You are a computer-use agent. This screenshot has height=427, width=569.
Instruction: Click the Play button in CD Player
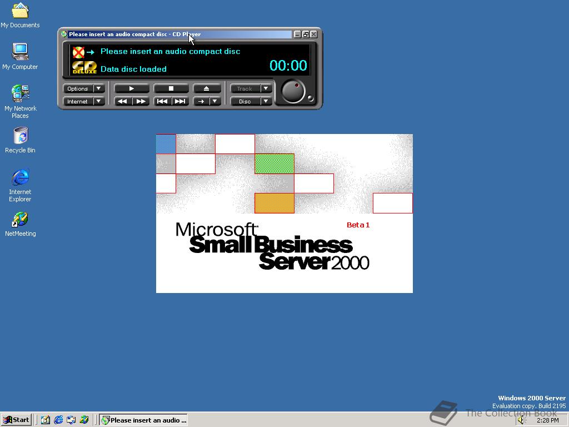click(x=132, y=88)
